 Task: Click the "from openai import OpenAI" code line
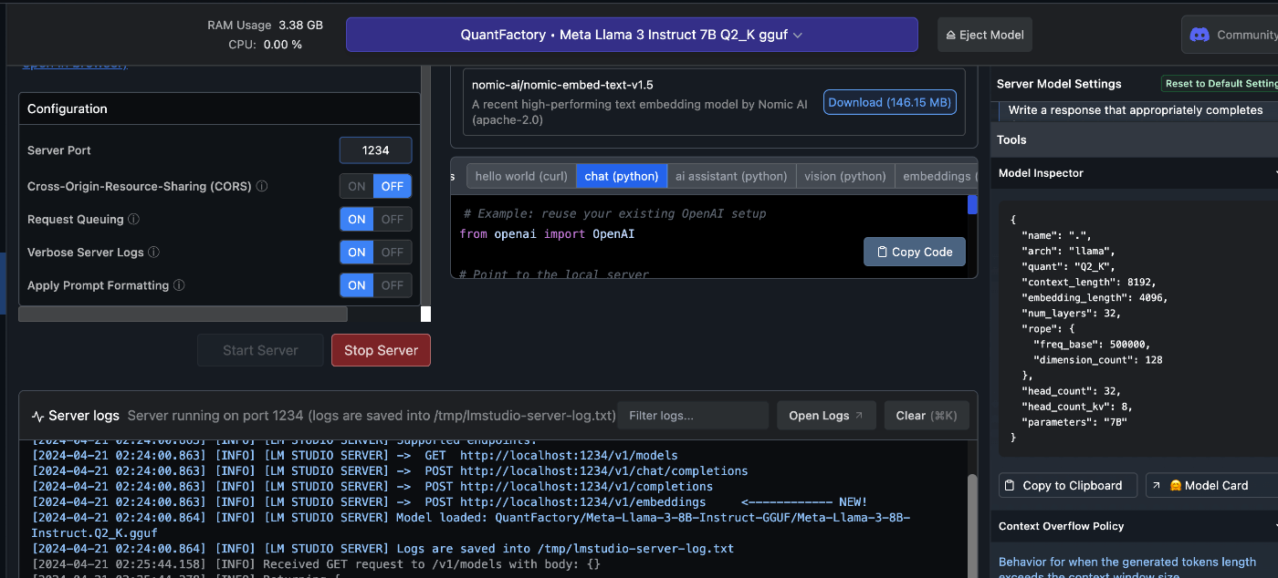[x=547, y=234]
